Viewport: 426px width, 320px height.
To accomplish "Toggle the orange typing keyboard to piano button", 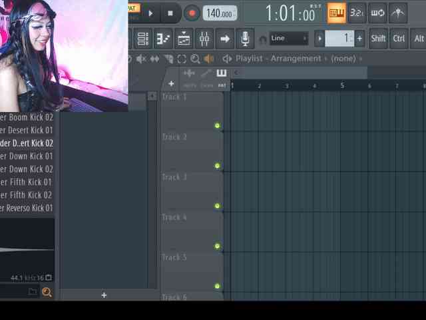I will (337, 13).
